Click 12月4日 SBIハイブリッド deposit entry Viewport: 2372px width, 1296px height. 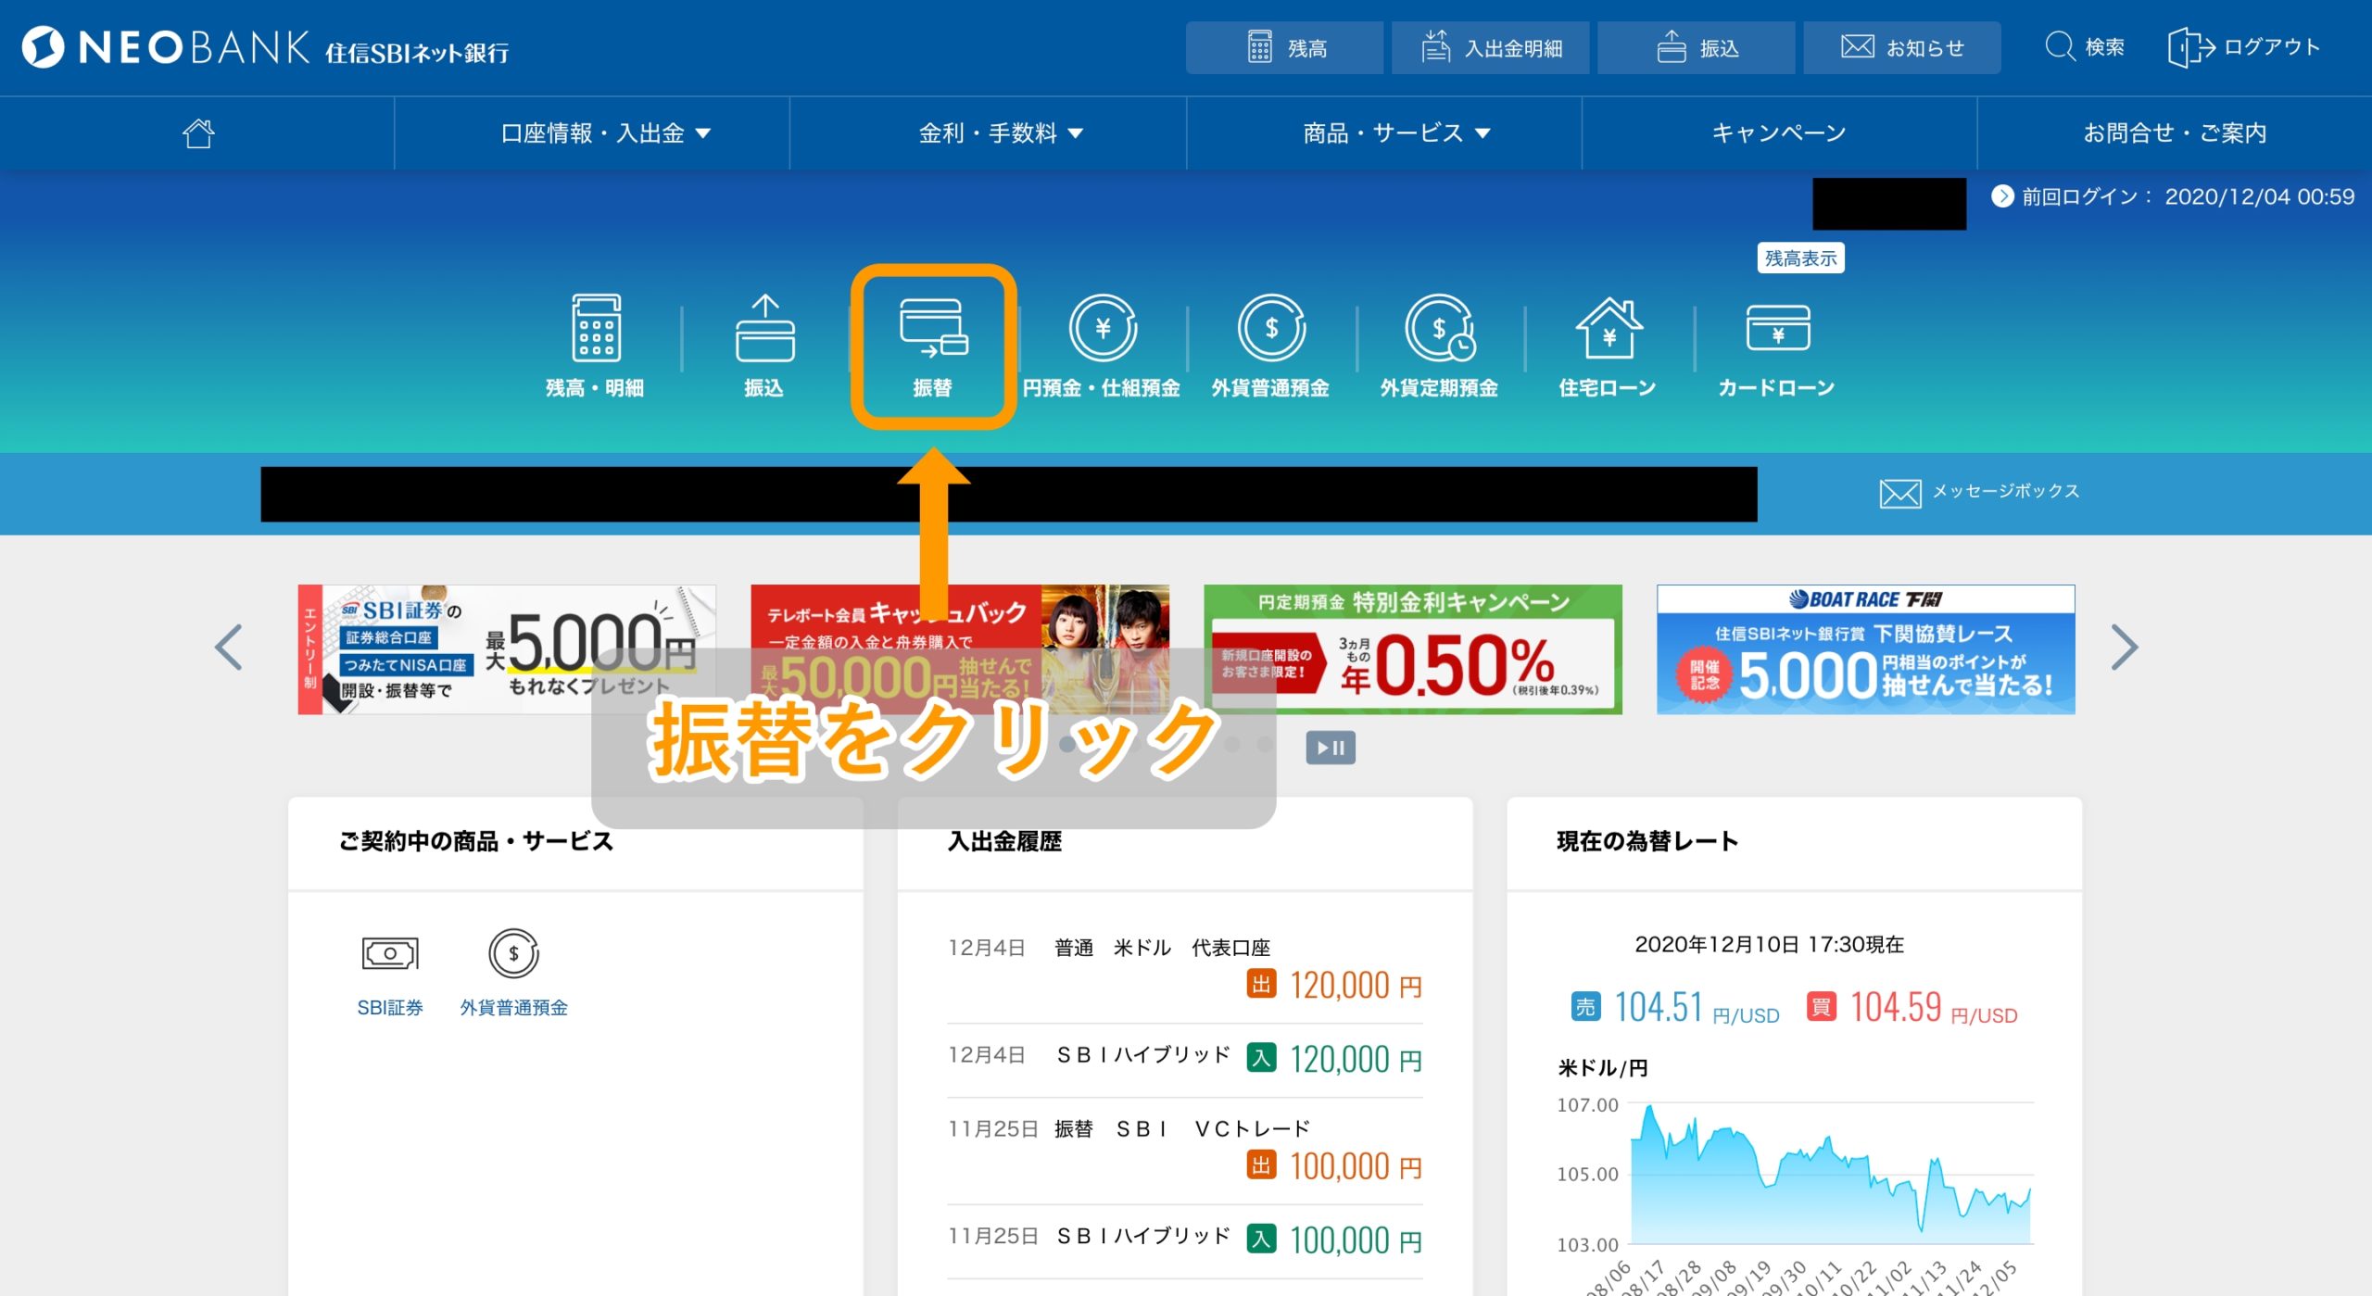click(x=1185, y=1058)
